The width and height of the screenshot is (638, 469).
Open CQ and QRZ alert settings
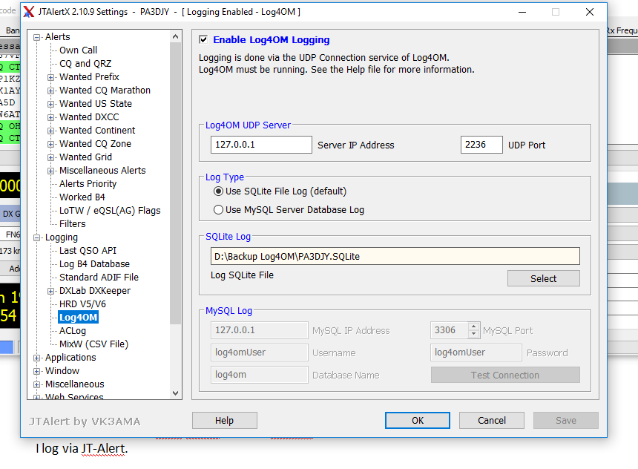coord(85,64)
